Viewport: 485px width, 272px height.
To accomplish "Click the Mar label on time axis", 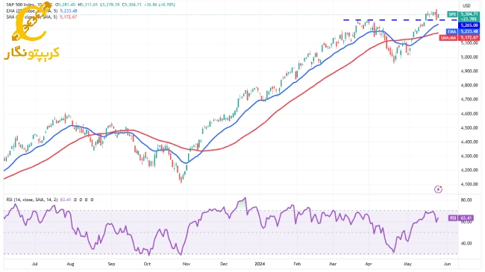I will [x=333, y=264].
